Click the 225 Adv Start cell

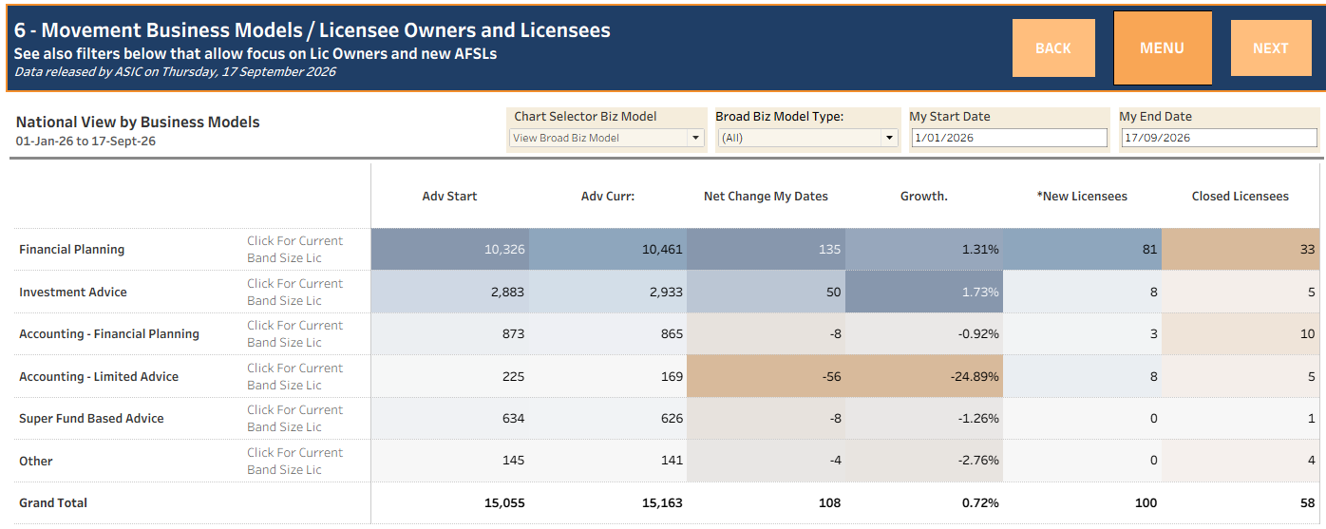[450, 376]
